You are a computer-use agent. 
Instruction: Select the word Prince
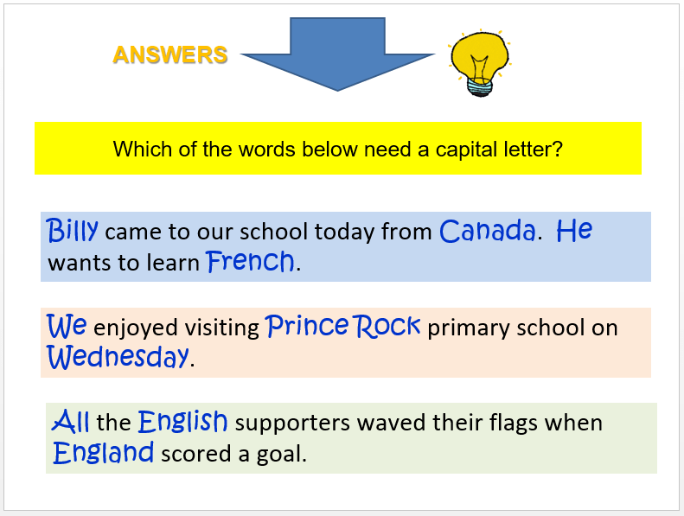[x=308, y=327]
